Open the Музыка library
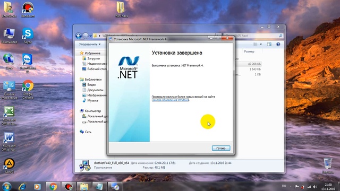 point(90,100)
